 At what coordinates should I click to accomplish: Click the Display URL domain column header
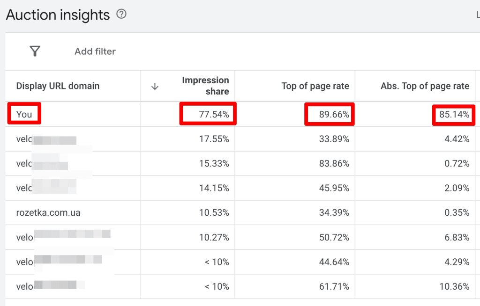(58, 86)
